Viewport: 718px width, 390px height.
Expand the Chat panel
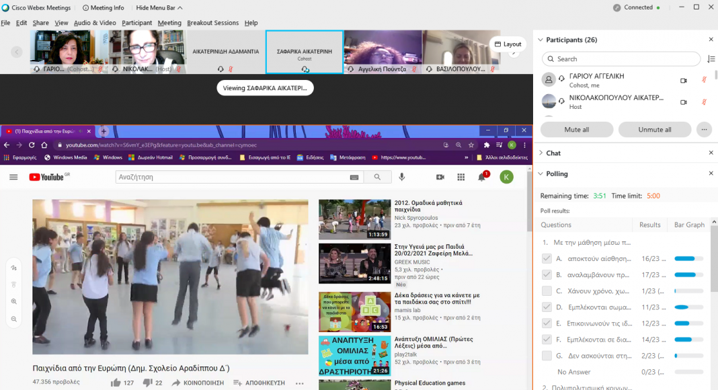[539, 153]
